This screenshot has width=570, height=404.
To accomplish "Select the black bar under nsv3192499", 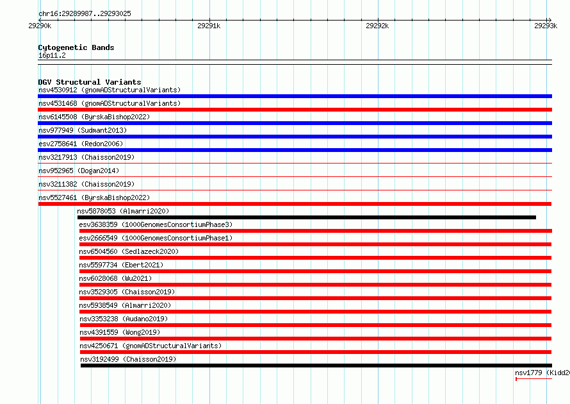I will [x=316, y=366].
